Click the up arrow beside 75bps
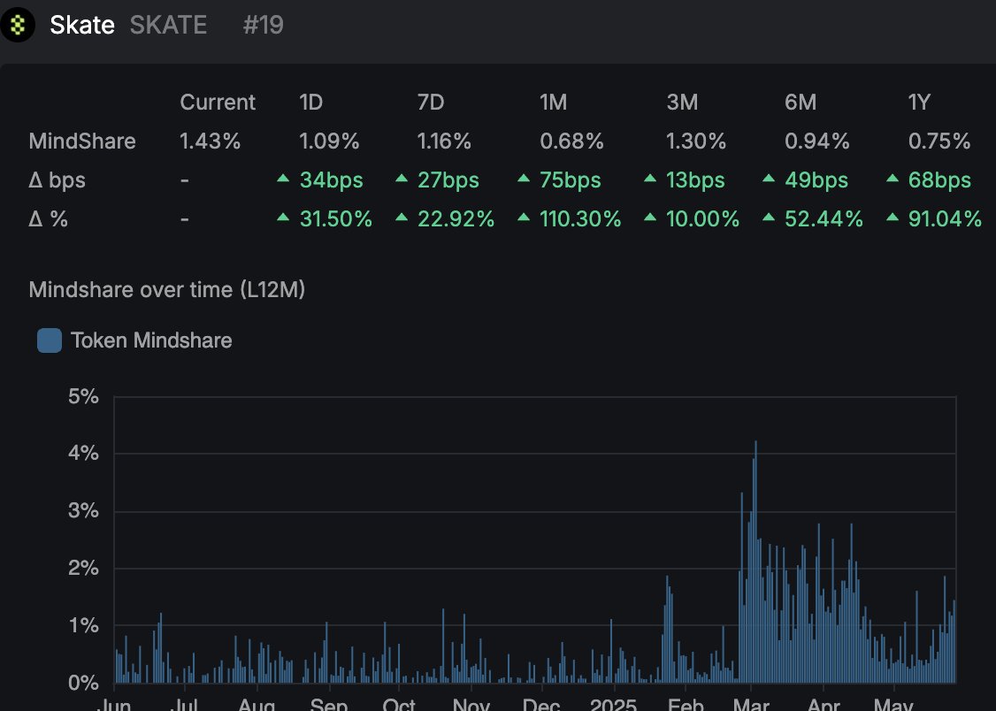 click(x=524, y=179)
